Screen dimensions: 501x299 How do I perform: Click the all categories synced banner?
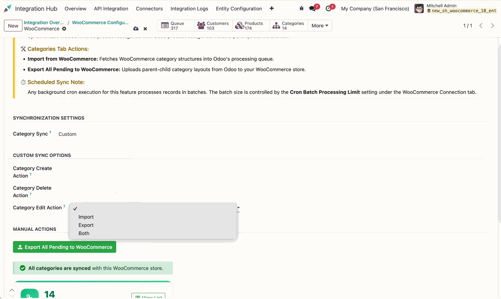coord(93,268)
